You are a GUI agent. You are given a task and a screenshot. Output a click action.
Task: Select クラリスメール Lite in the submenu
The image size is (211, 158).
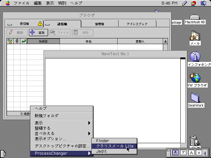point(114,146)
